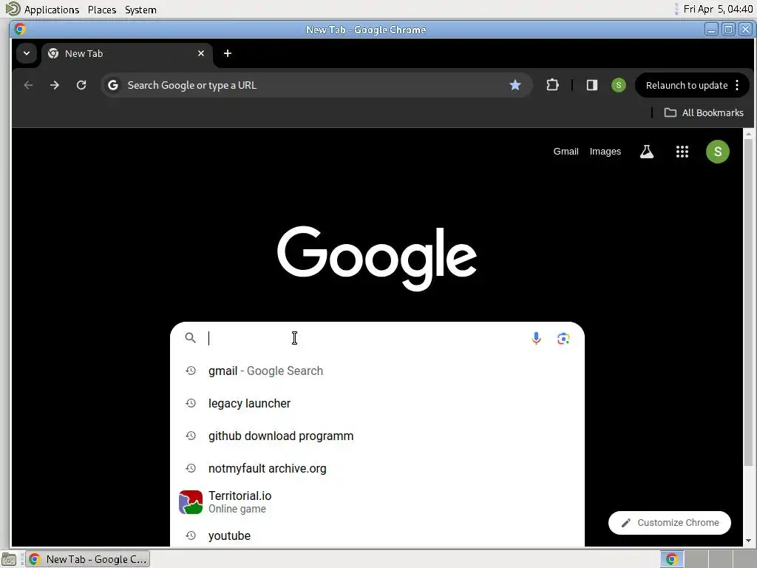Close the New Tab tab
The height and width of the screenshot is (568, 757).
pyautogui.click(x=201, y=53)
